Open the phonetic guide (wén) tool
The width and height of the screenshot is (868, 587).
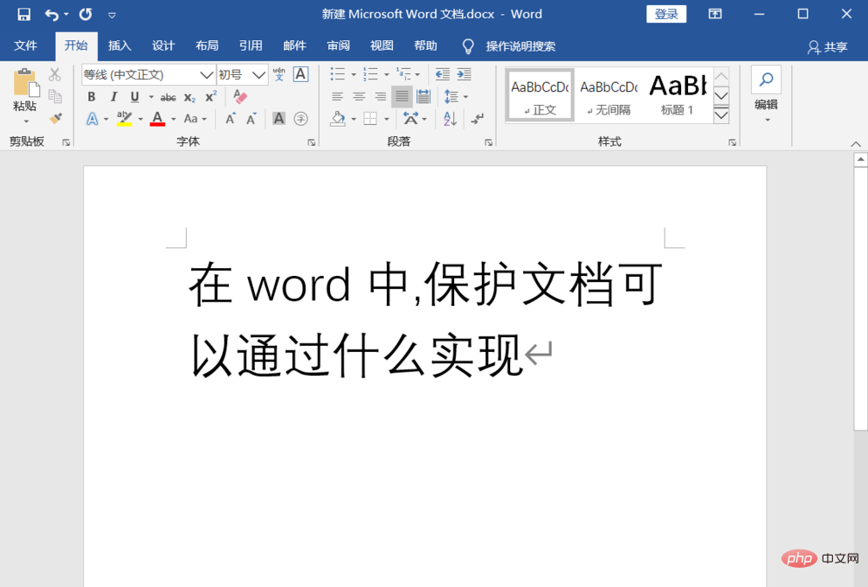(x=279, y=74)
